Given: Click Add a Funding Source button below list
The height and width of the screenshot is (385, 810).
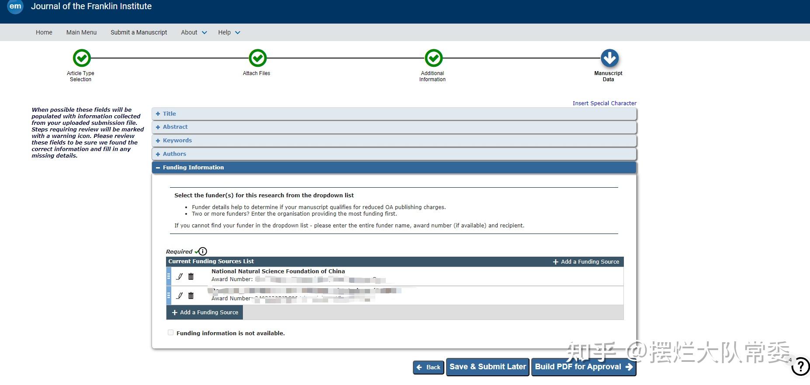Looking at the screenshot, I should click(x=205, y=313).
